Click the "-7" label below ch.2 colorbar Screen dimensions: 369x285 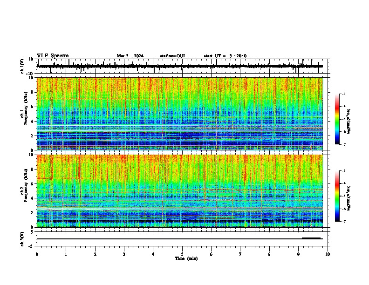(x=343, y=221)
